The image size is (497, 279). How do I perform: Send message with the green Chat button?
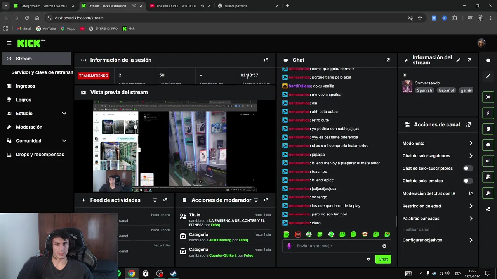tap(383, 259)
